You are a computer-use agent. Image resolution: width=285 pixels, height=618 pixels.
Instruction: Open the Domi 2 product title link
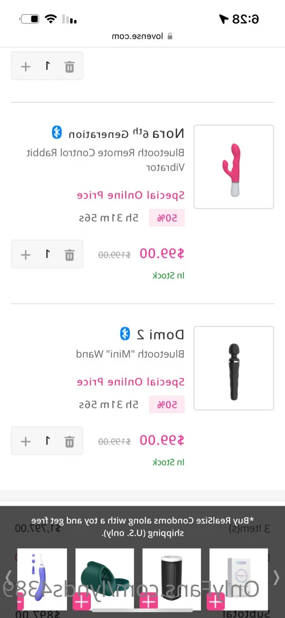[x=160, y=335]
